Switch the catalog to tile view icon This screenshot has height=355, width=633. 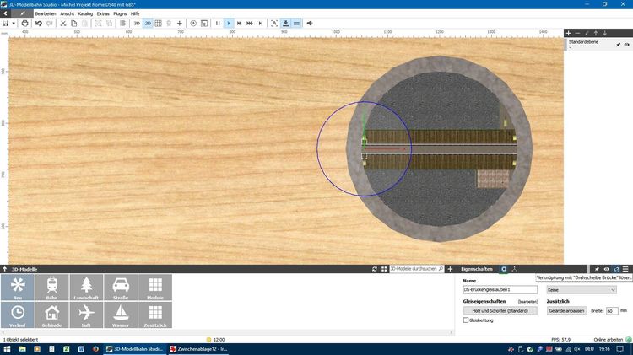coord(384,269)
